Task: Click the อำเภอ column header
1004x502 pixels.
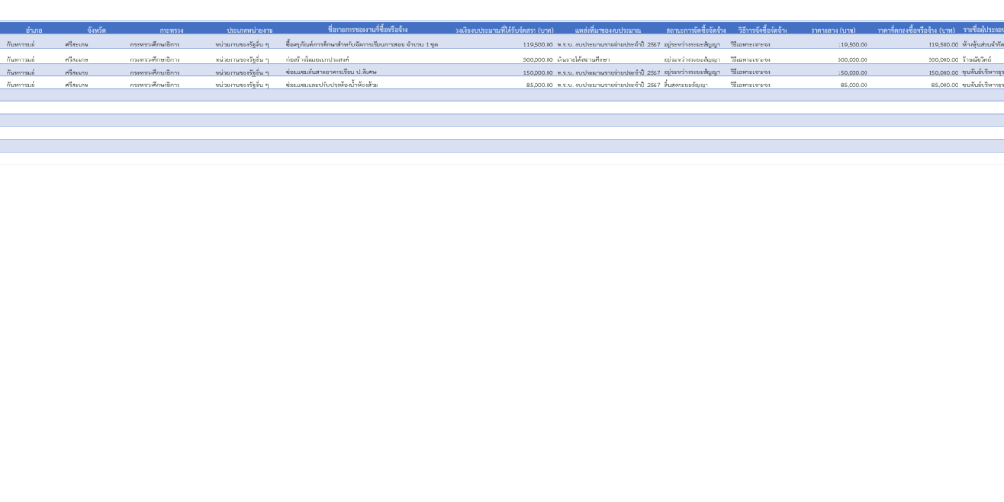Action: tap(33, 30)
